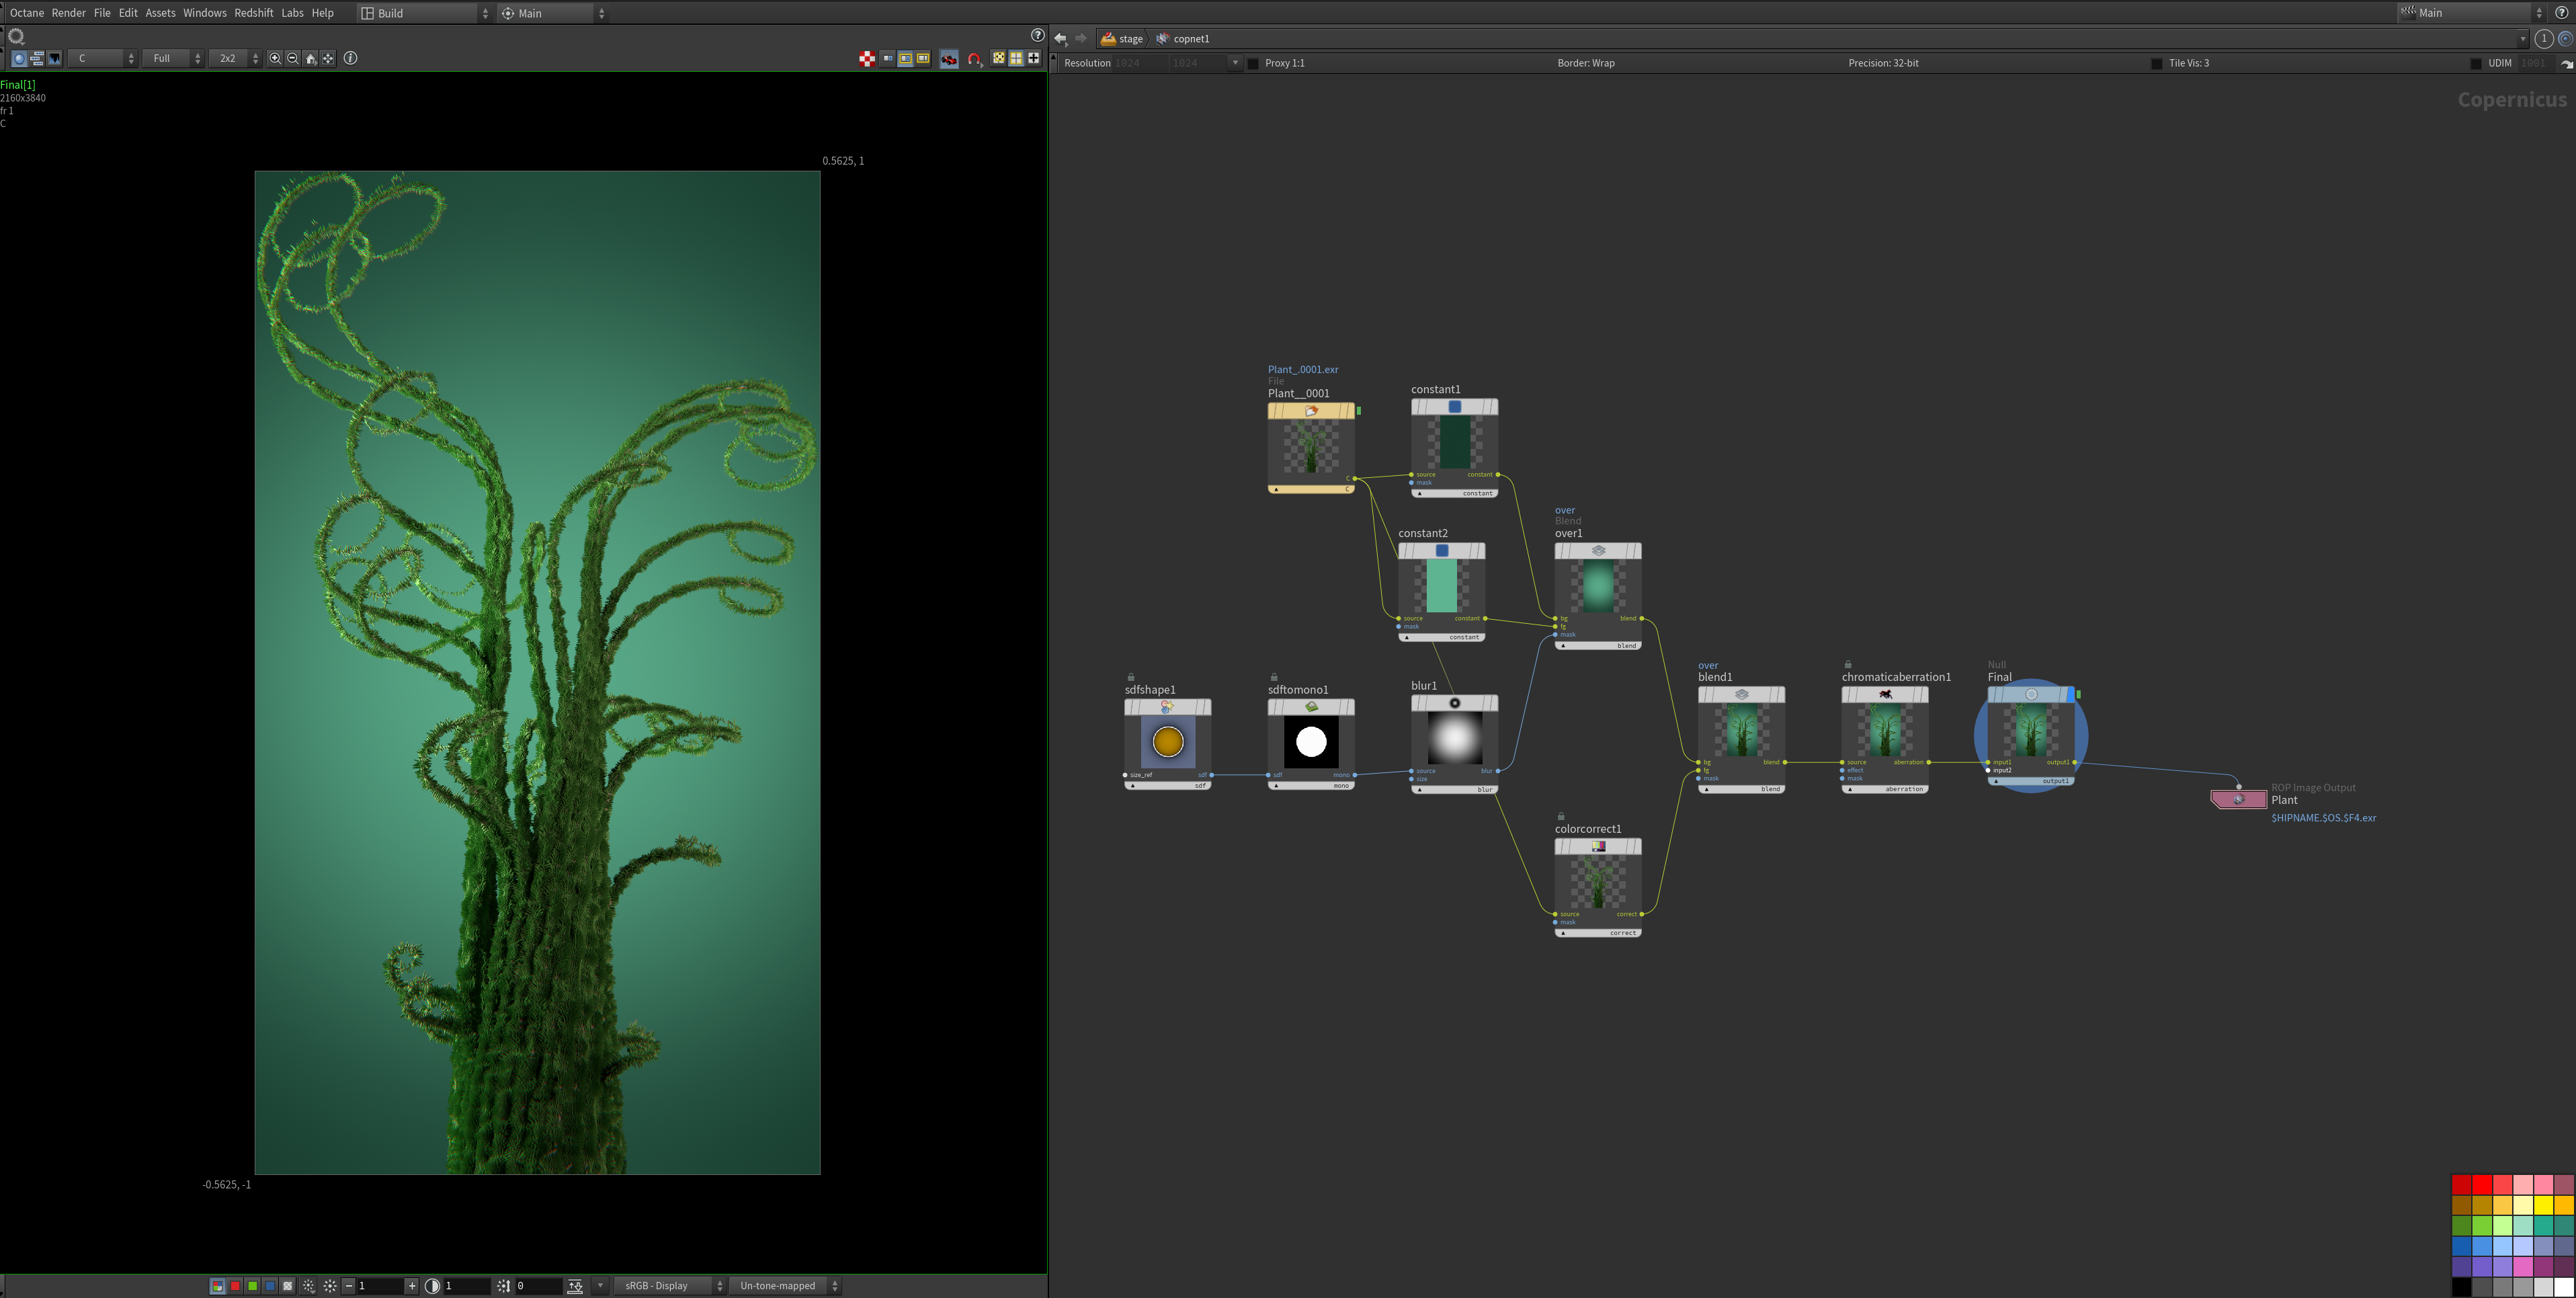Toggle the green channel display
This screenshot has width=2576, height=1298.
coord(252,1286)
